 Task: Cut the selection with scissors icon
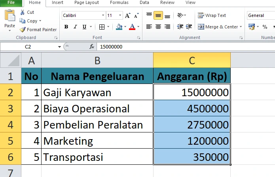22,12
